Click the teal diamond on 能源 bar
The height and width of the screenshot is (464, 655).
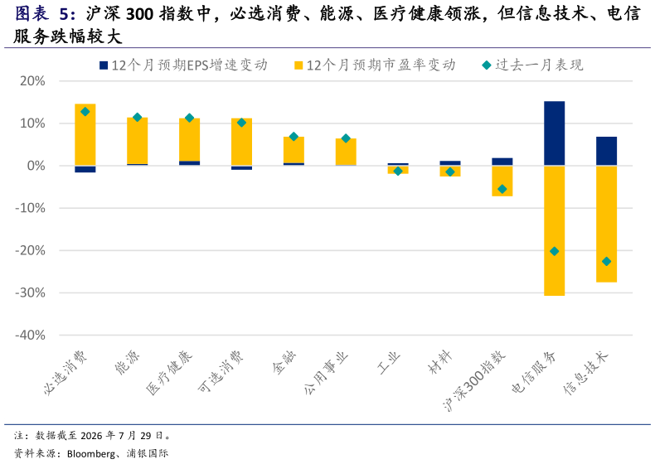pyautogui.click(x=138, y=118)
